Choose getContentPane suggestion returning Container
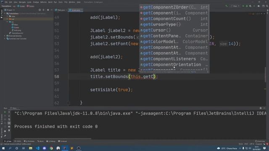This screenshot has height=151, width=269. (x=174, y=36)
